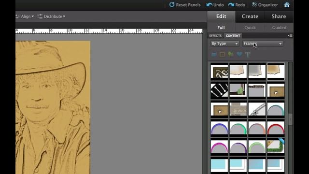The height and width of the screenshot is (174, 309).
Task: Select Full edit mode
Action: 221,28
